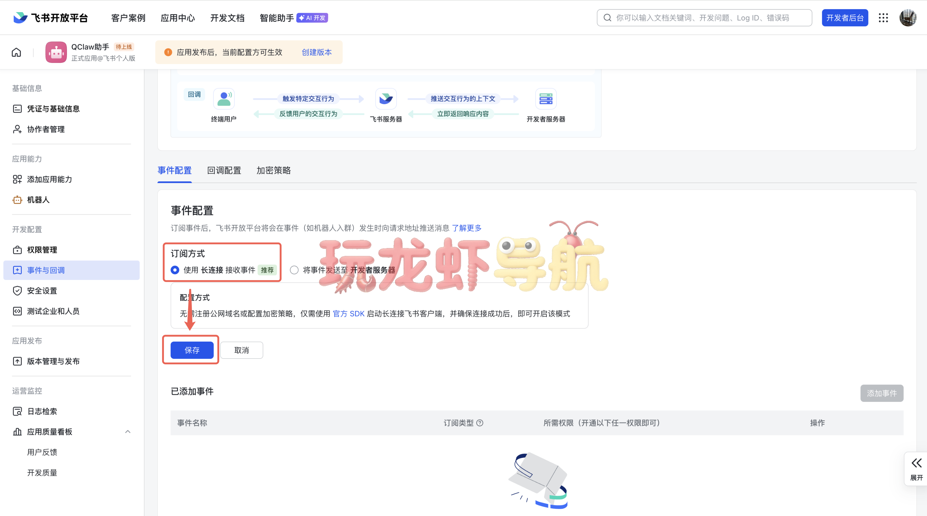This screenshot has width=927, height=516.
Task: Open 安全设置 sidebar item
Action: click(71, 291)
